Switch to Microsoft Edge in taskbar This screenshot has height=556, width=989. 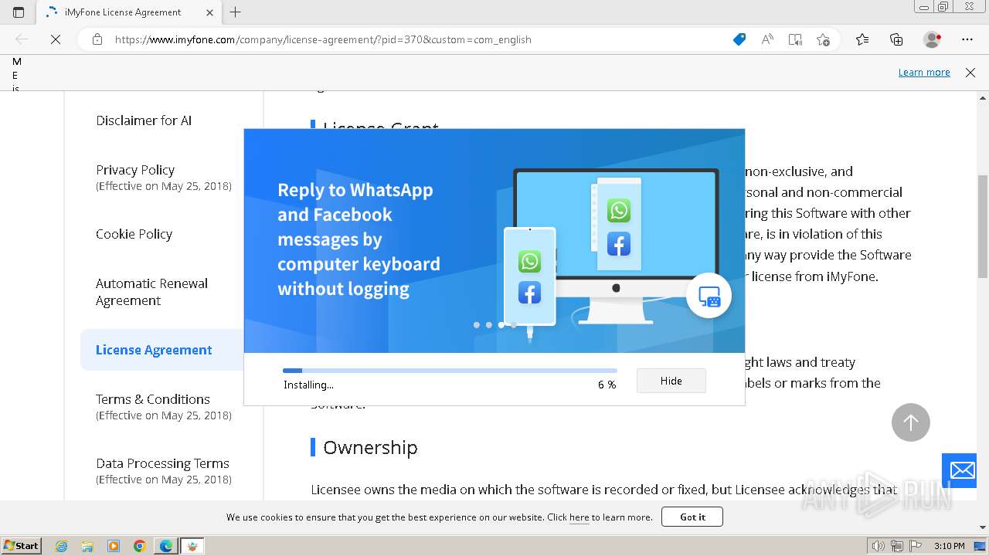(166, 546)
